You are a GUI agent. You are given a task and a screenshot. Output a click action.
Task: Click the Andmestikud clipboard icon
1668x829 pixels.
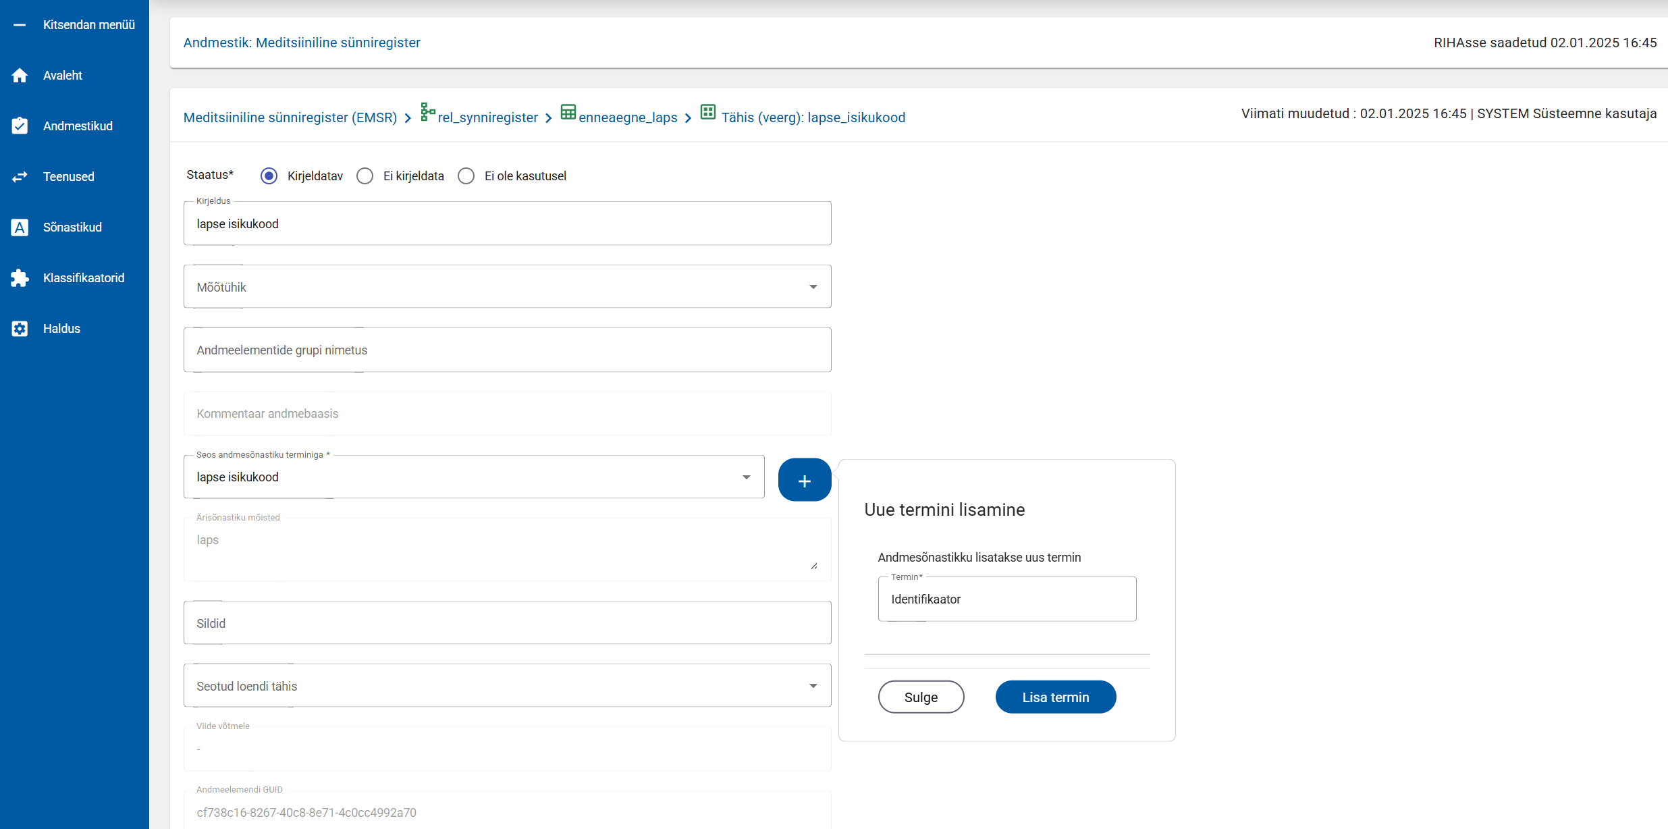click(x=20, y=126)
